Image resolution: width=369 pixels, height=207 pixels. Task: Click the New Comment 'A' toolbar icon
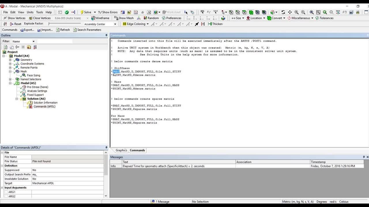coord(149,12)
